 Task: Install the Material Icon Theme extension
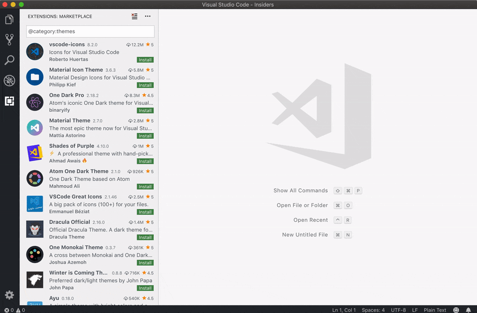tap(145, 85)
